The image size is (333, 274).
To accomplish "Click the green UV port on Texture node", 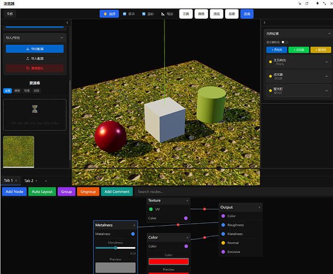I will click(151, 209).
